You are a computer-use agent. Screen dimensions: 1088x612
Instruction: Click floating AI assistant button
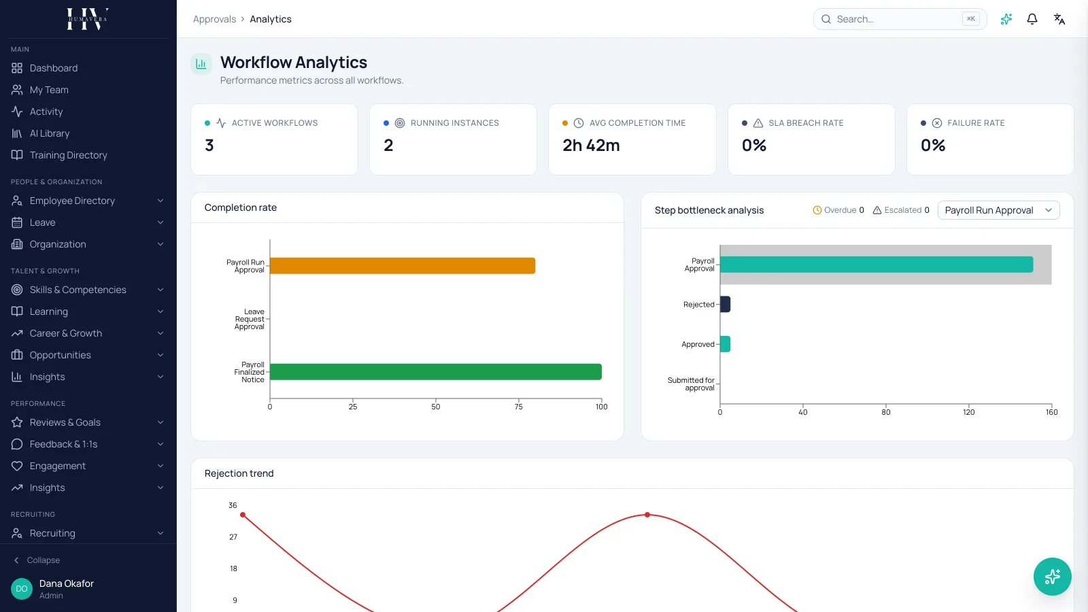click(1053, 577)
